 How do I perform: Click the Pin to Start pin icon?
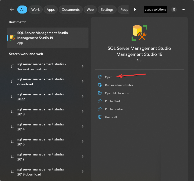click(100, 101)
